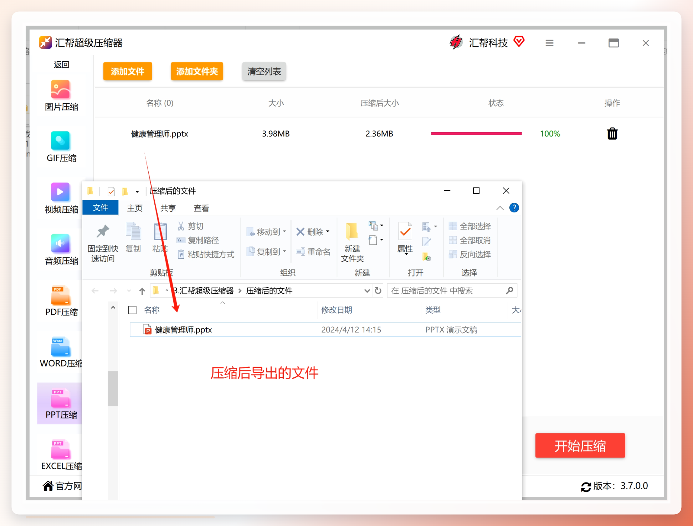Open 图片压缩 in the sidebar
693x526 pixels.
[x=61, y=96]
